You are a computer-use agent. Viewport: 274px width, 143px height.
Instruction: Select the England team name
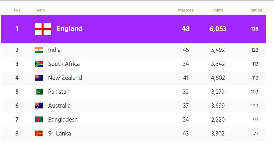[x=69, y=29]
